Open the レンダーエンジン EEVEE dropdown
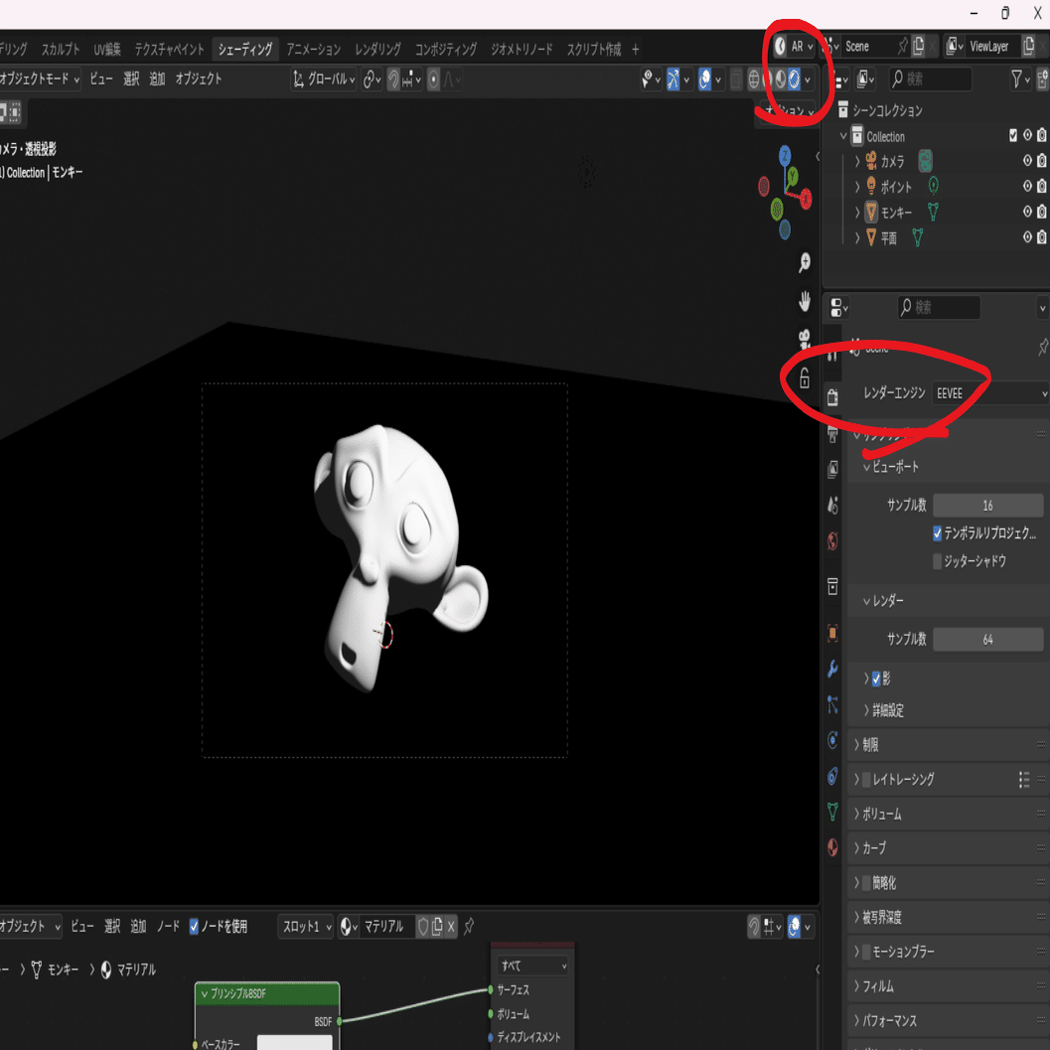Image resolution: width=1050 pixels, height=1050 pixels. (990, 393)
